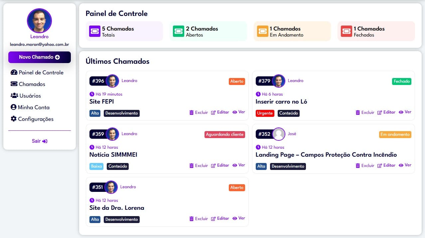Click the trash icon on ticket #352
Viewport: 425px width, 238px height.
[358, 166]
